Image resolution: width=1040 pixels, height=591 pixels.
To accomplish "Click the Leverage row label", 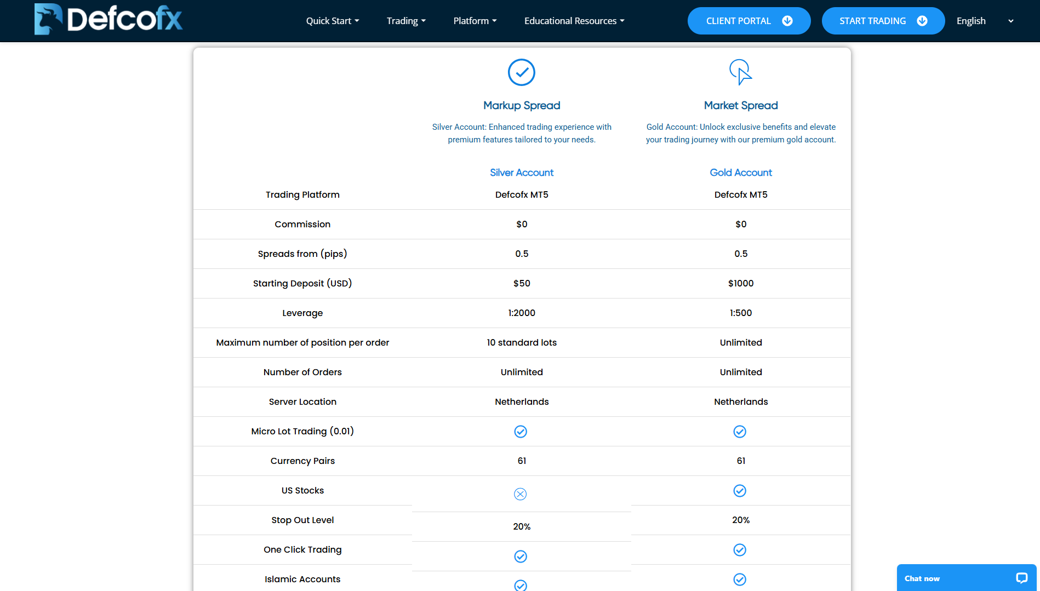I will [x=302, y=313].
